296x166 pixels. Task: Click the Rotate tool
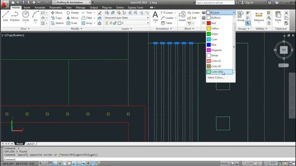[73, 12]
